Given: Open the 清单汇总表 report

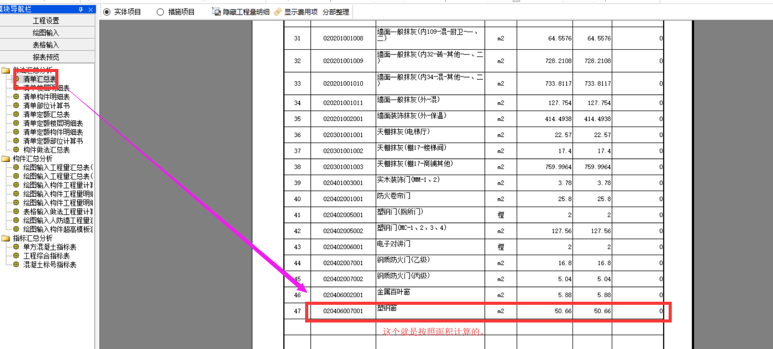Looking at the screenshot, I should [x=39, y=79].
